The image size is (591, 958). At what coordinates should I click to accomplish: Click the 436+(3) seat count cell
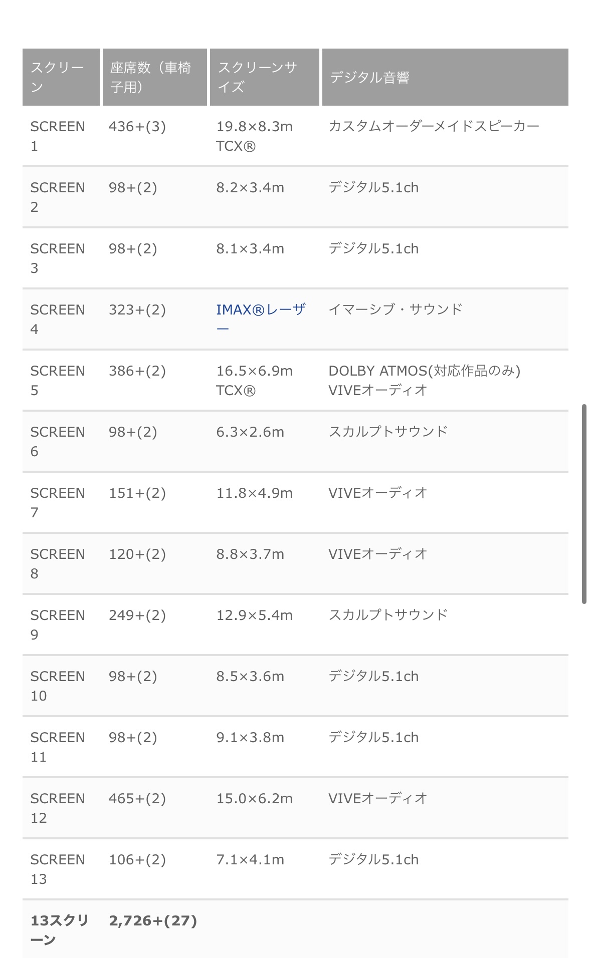point(137,127)
